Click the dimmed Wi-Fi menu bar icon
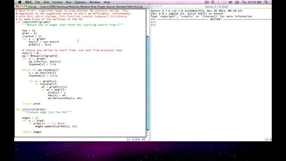286x161 pixels. pyautogui.click(x=225, y=2)
